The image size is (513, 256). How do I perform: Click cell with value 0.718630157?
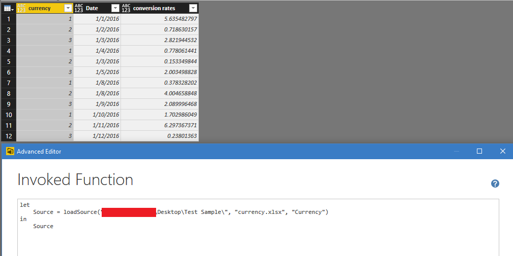click(x=160, y=30)
